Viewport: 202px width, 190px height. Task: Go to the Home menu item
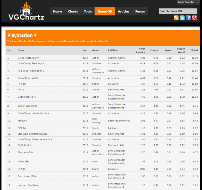point(57,11)
